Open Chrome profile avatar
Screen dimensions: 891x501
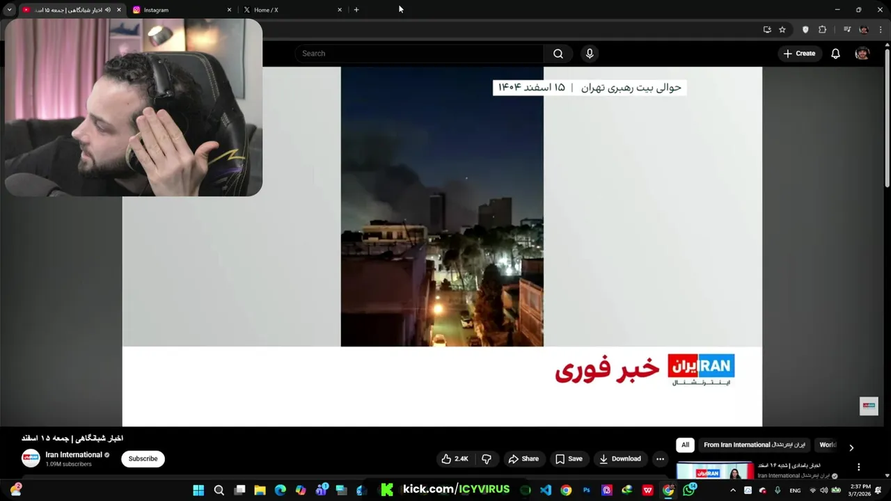tap(864, 29)
